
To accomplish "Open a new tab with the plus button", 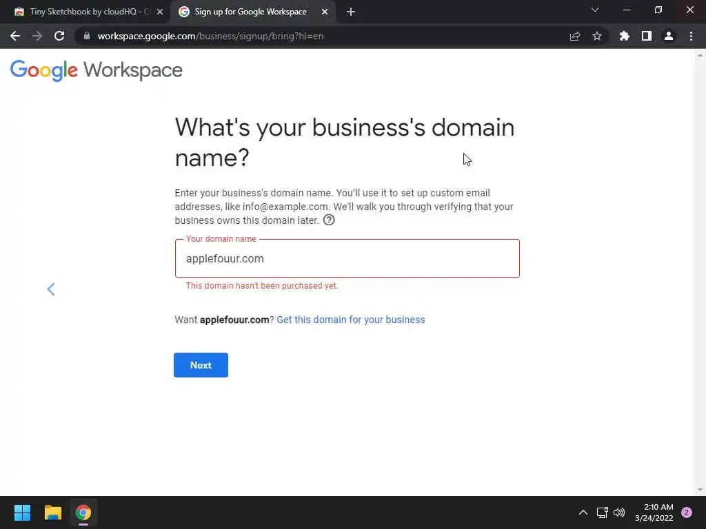I will click(x=351, y=12).
